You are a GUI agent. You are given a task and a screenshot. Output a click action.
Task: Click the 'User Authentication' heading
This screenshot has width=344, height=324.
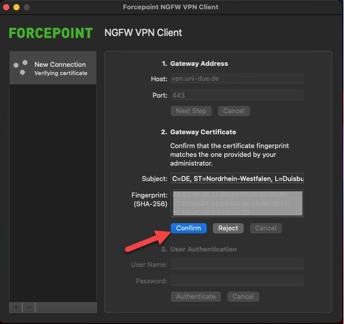pyautogui.click(x=204, y=249)
